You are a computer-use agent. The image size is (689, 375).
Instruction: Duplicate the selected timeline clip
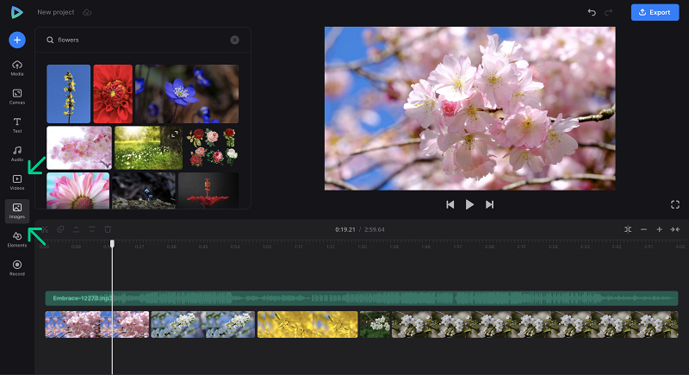tap(60, 229)
